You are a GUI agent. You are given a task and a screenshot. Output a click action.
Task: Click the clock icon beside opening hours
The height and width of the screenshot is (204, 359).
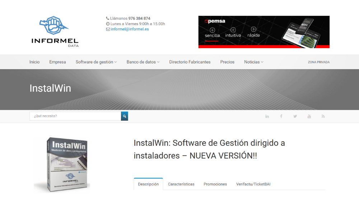pos(108,24)
